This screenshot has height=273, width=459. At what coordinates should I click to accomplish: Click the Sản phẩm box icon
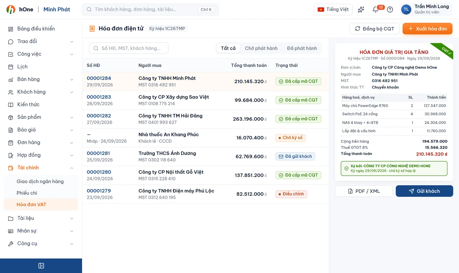pos(11,117)
